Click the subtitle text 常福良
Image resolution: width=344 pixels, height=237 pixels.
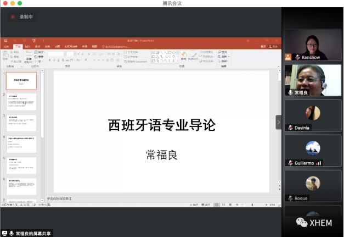[x=161, y=155]
